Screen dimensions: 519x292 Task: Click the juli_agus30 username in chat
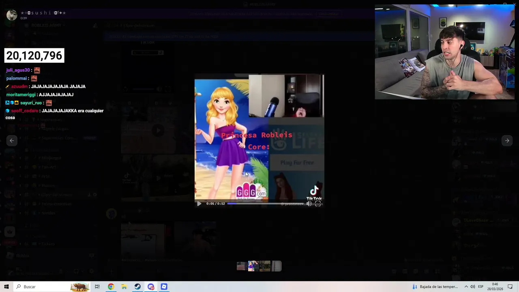coord(18,70)
